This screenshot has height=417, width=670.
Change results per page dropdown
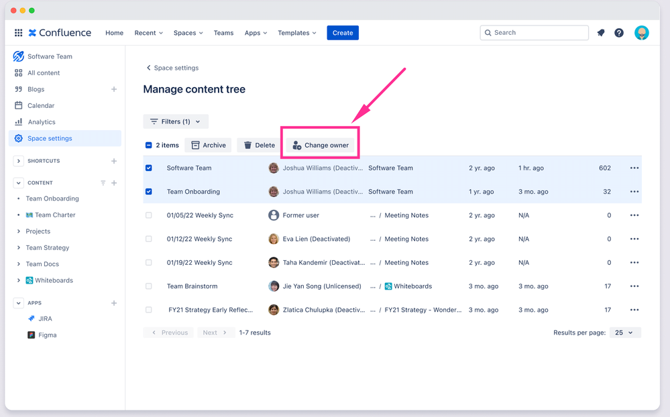[625, 333]
